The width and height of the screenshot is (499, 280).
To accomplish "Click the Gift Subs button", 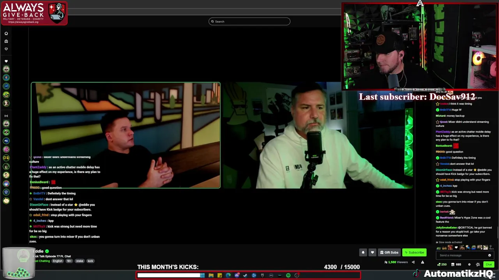I will 389,252.
